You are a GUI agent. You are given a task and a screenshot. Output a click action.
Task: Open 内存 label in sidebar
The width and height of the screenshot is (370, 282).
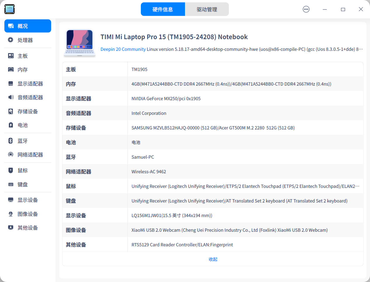23,70
